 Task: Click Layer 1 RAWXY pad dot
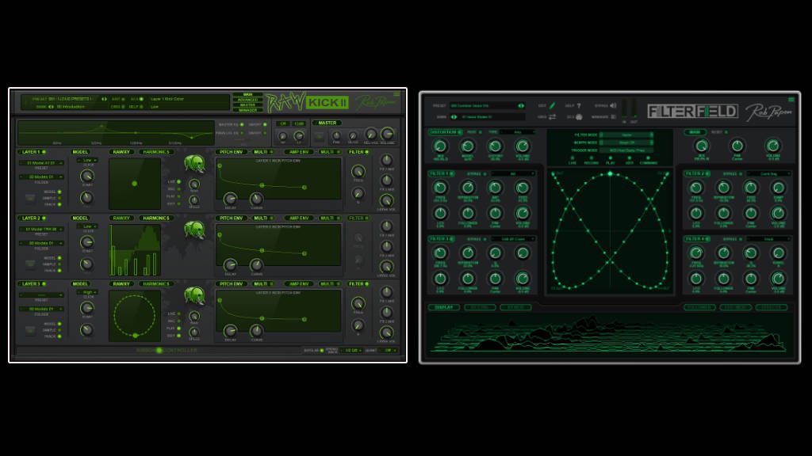pos(135,184)
